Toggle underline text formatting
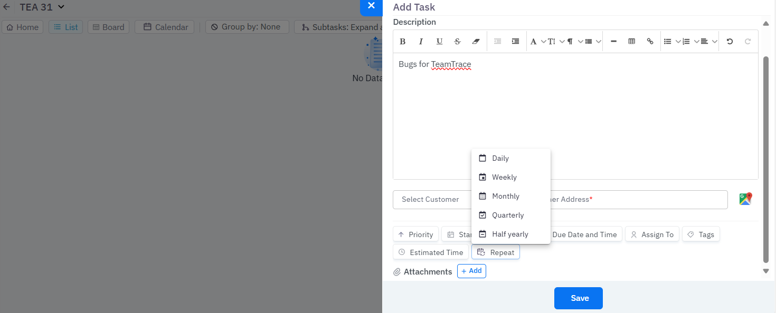 tap(439, 42)
